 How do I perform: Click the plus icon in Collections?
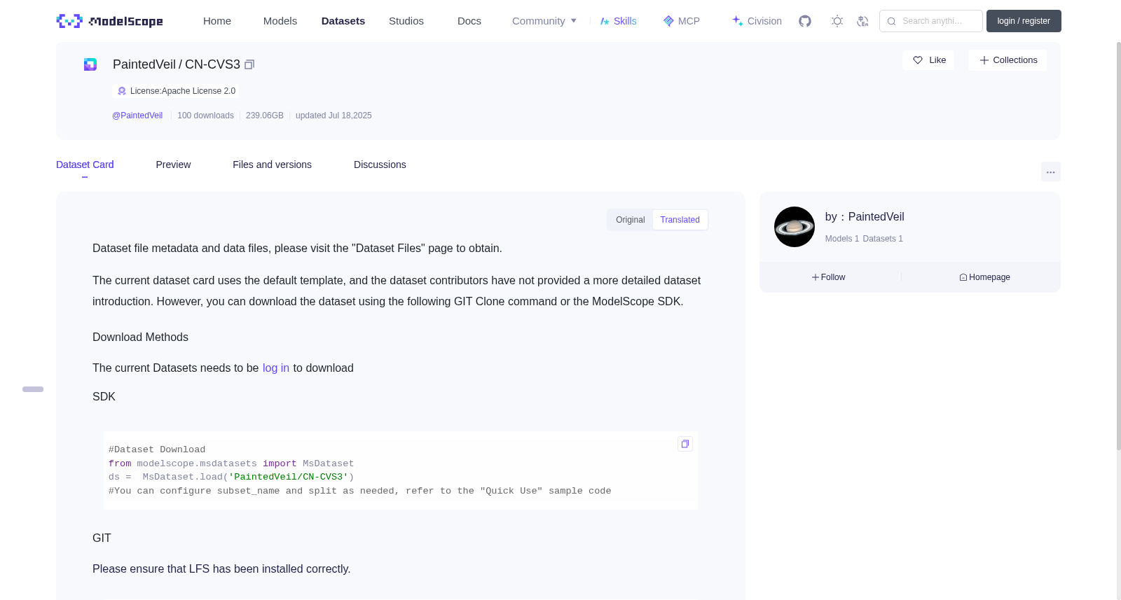point(984,60)
